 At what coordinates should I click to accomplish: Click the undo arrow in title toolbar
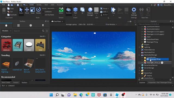(24, 5)
